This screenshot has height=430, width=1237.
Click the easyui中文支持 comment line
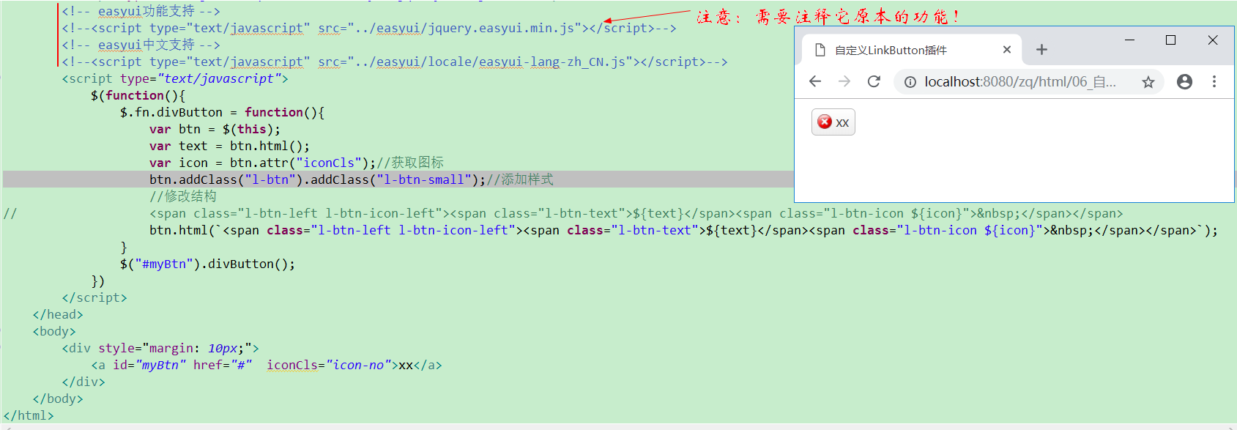coord(141,45)
